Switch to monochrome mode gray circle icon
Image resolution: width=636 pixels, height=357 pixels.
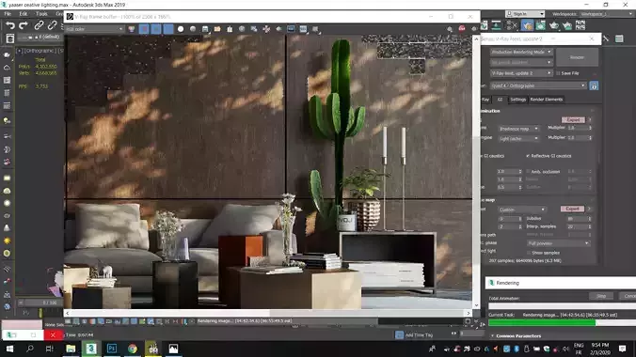193,29
